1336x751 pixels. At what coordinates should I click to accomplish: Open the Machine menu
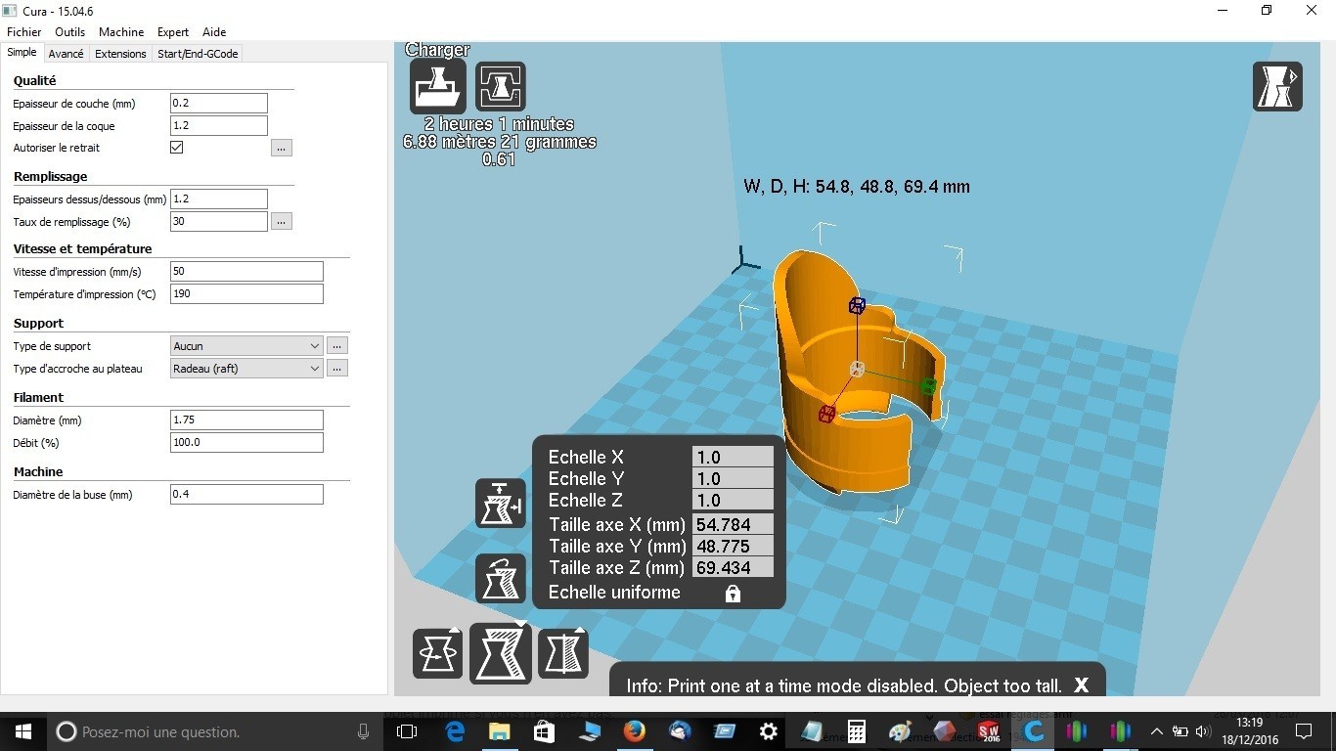[x=121, y=32]
